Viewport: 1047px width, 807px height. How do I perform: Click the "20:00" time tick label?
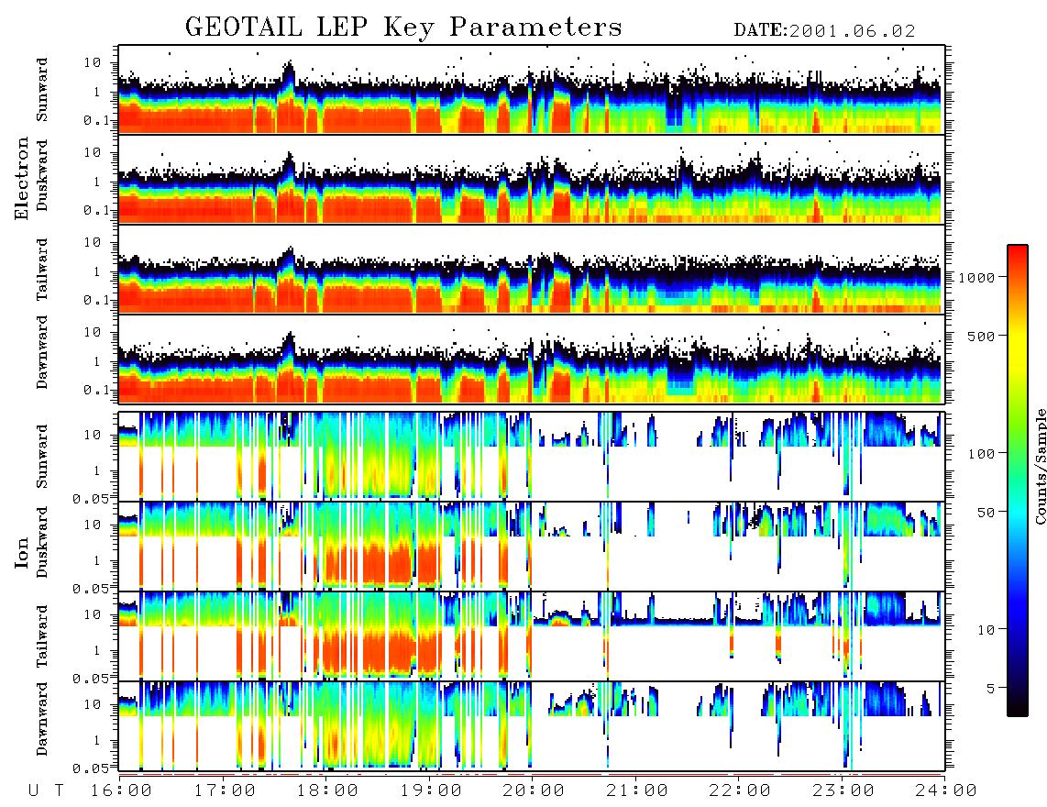pyautogui.click(x=535, y=791)
